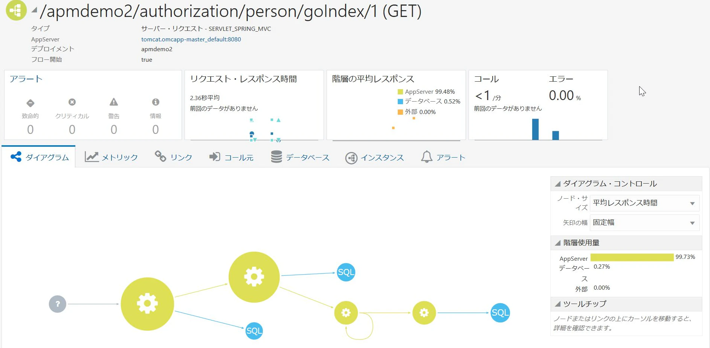Select the large gear node linked to the top SQL node

point(254,277)
